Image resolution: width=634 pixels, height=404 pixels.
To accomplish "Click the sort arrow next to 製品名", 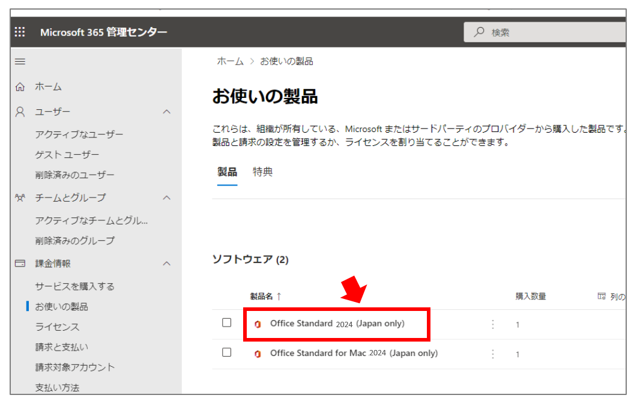I will 279,297.
